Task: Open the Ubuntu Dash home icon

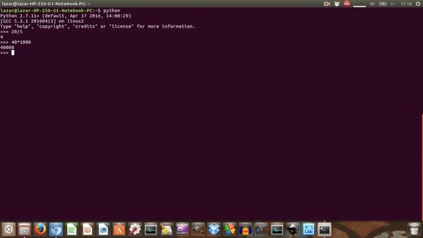Action: 9,229
